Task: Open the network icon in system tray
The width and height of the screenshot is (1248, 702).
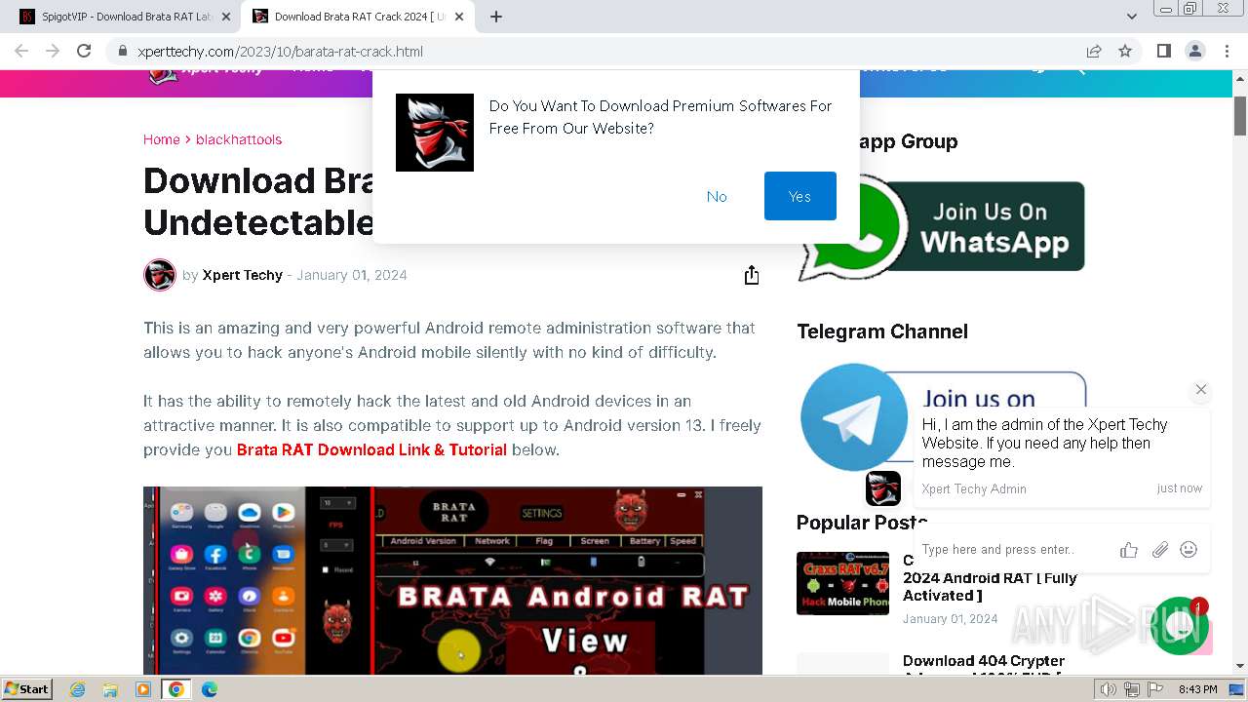Action: [x=1132, y=689]
